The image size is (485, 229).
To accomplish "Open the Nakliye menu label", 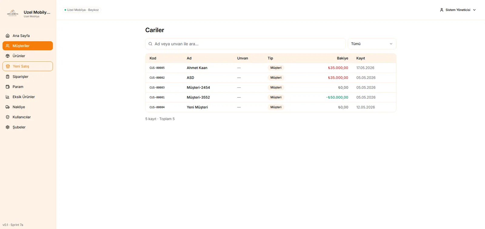I will click(19, 107).
